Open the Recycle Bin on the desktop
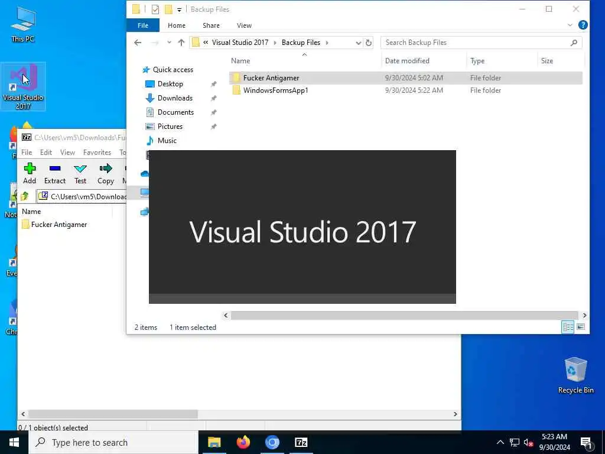 tap(575, 375)
